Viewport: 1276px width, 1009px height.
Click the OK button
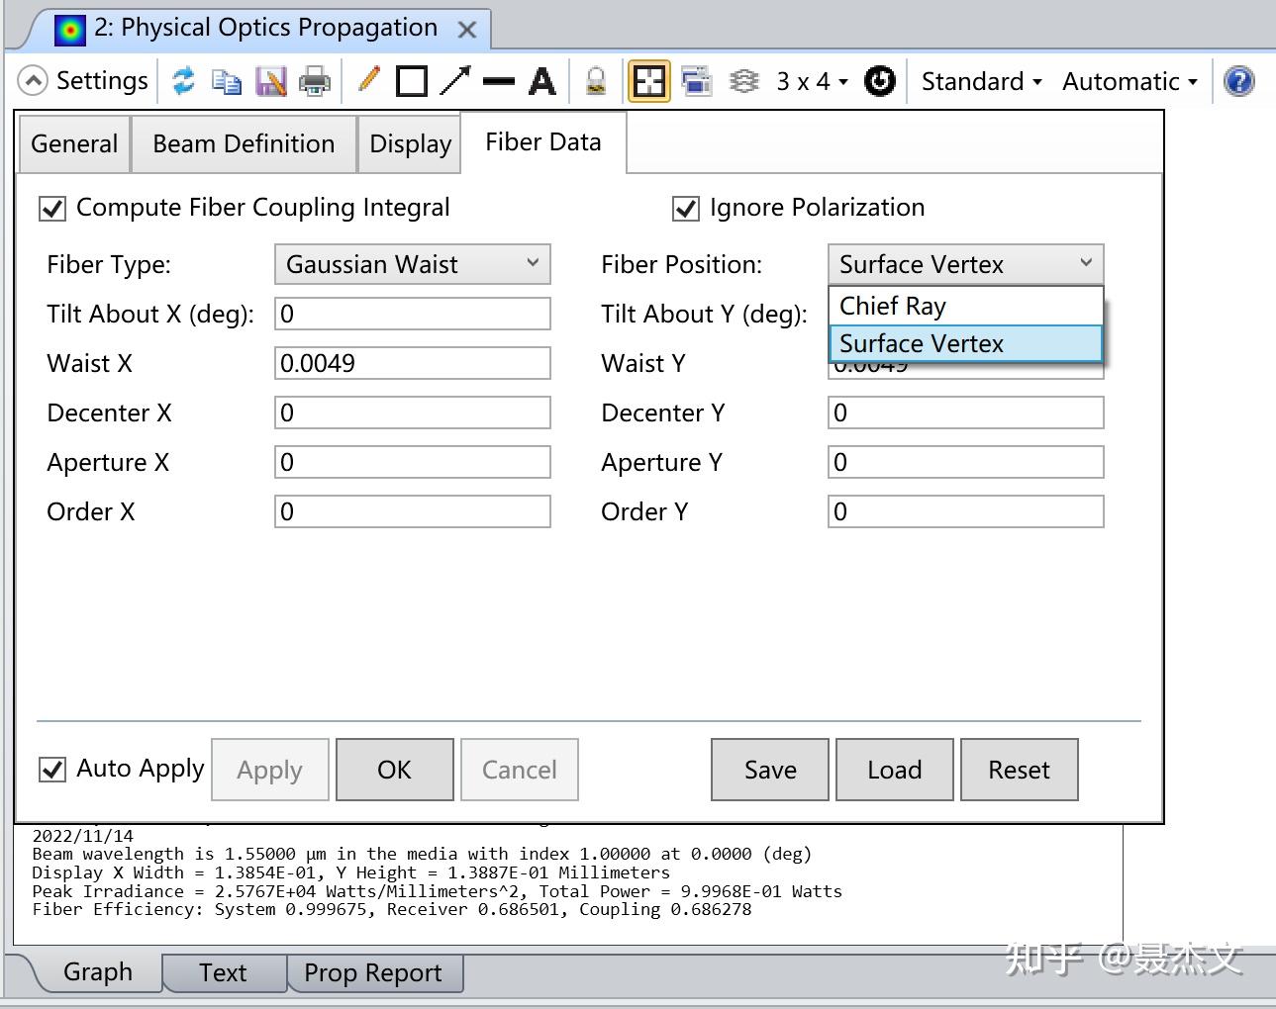[x=394, y=770]
